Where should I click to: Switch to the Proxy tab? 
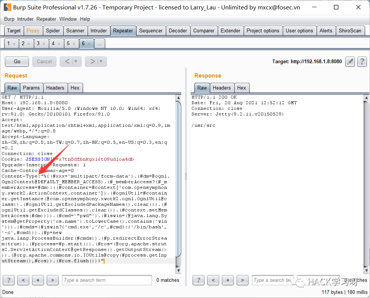click(33, 31)
